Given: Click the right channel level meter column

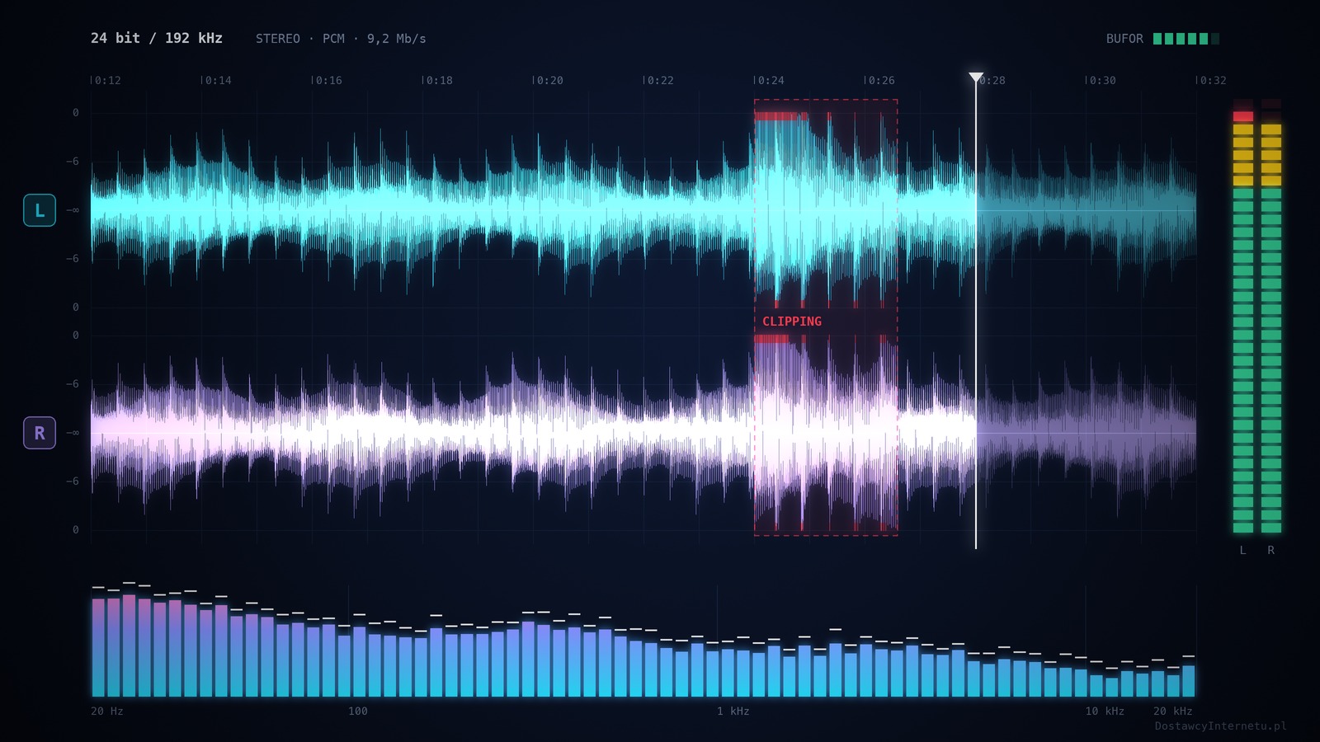Looking at the screenshot, I should point(1271,317).
